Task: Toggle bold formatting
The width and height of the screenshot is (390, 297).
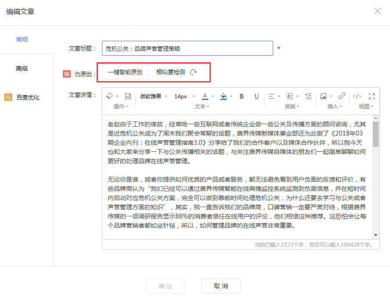Action: (x=242, y=96)
